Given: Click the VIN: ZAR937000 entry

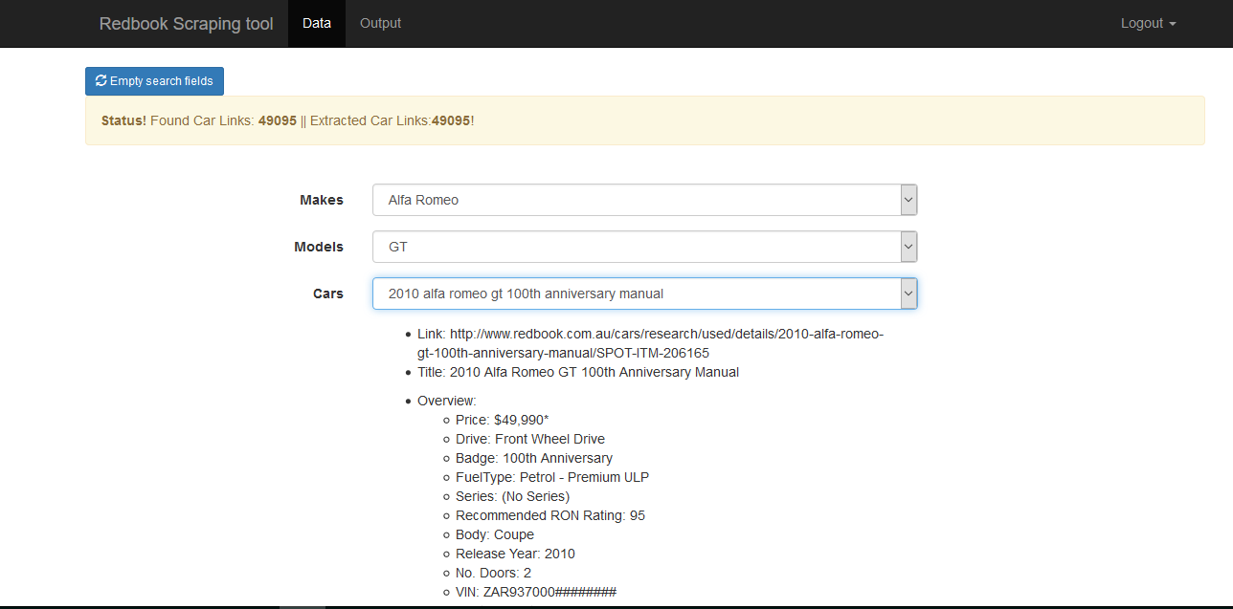Looking at the screenshot, I should pos(536,592).
